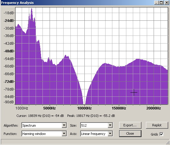Viewport: 170px width, 145px height.
Task: Click the Replot button
Action: 157,125
